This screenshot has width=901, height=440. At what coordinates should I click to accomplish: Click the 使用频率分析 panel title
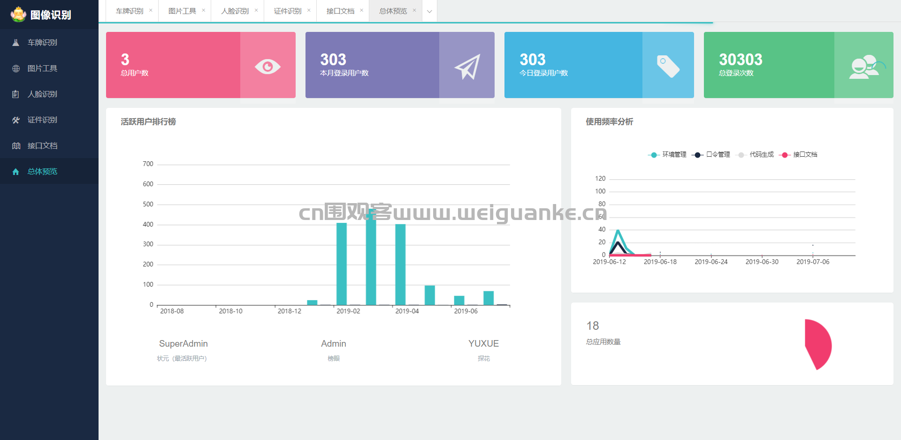tap(610, 122)
